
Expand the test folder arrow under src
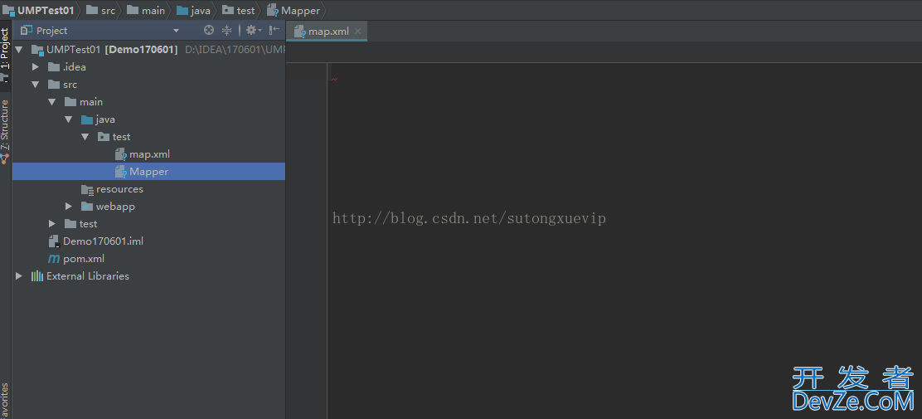pyautogui.click(x=52, y=224)
